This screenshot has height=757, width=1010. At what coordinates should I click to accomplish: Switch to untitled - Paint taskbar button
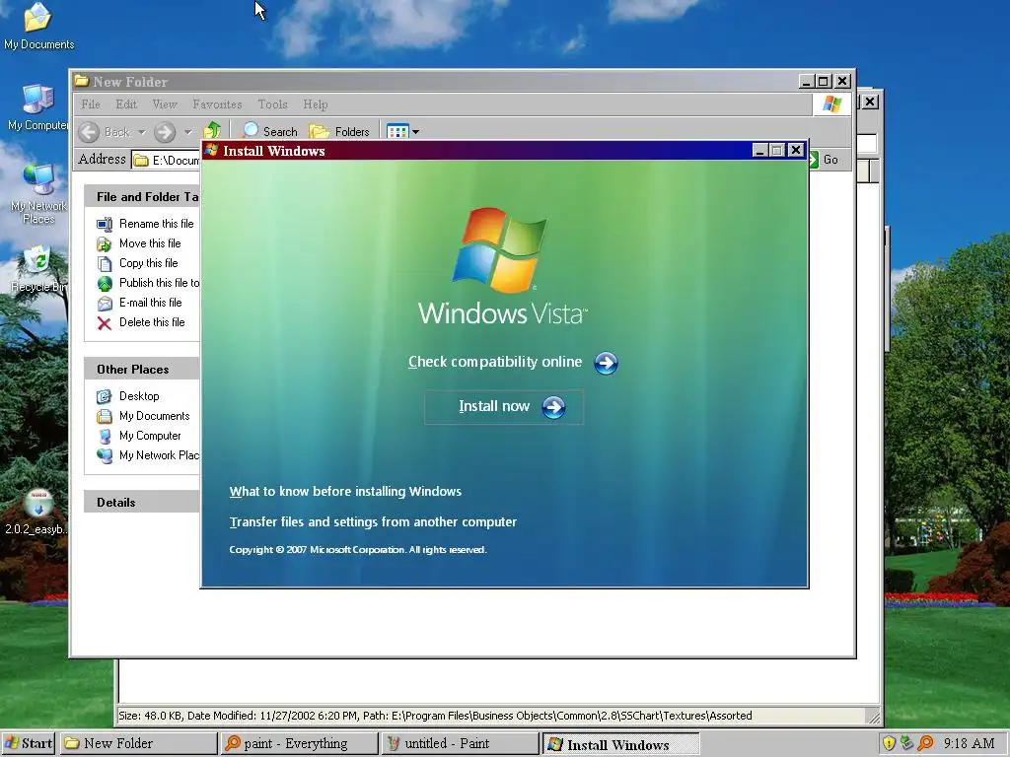pyautogui.click(x=460, y=743)
